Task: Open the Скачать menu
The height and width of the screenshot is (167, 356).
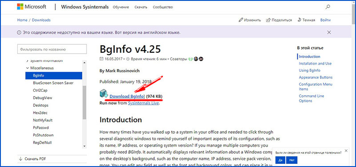Action: tap(141, 7)
